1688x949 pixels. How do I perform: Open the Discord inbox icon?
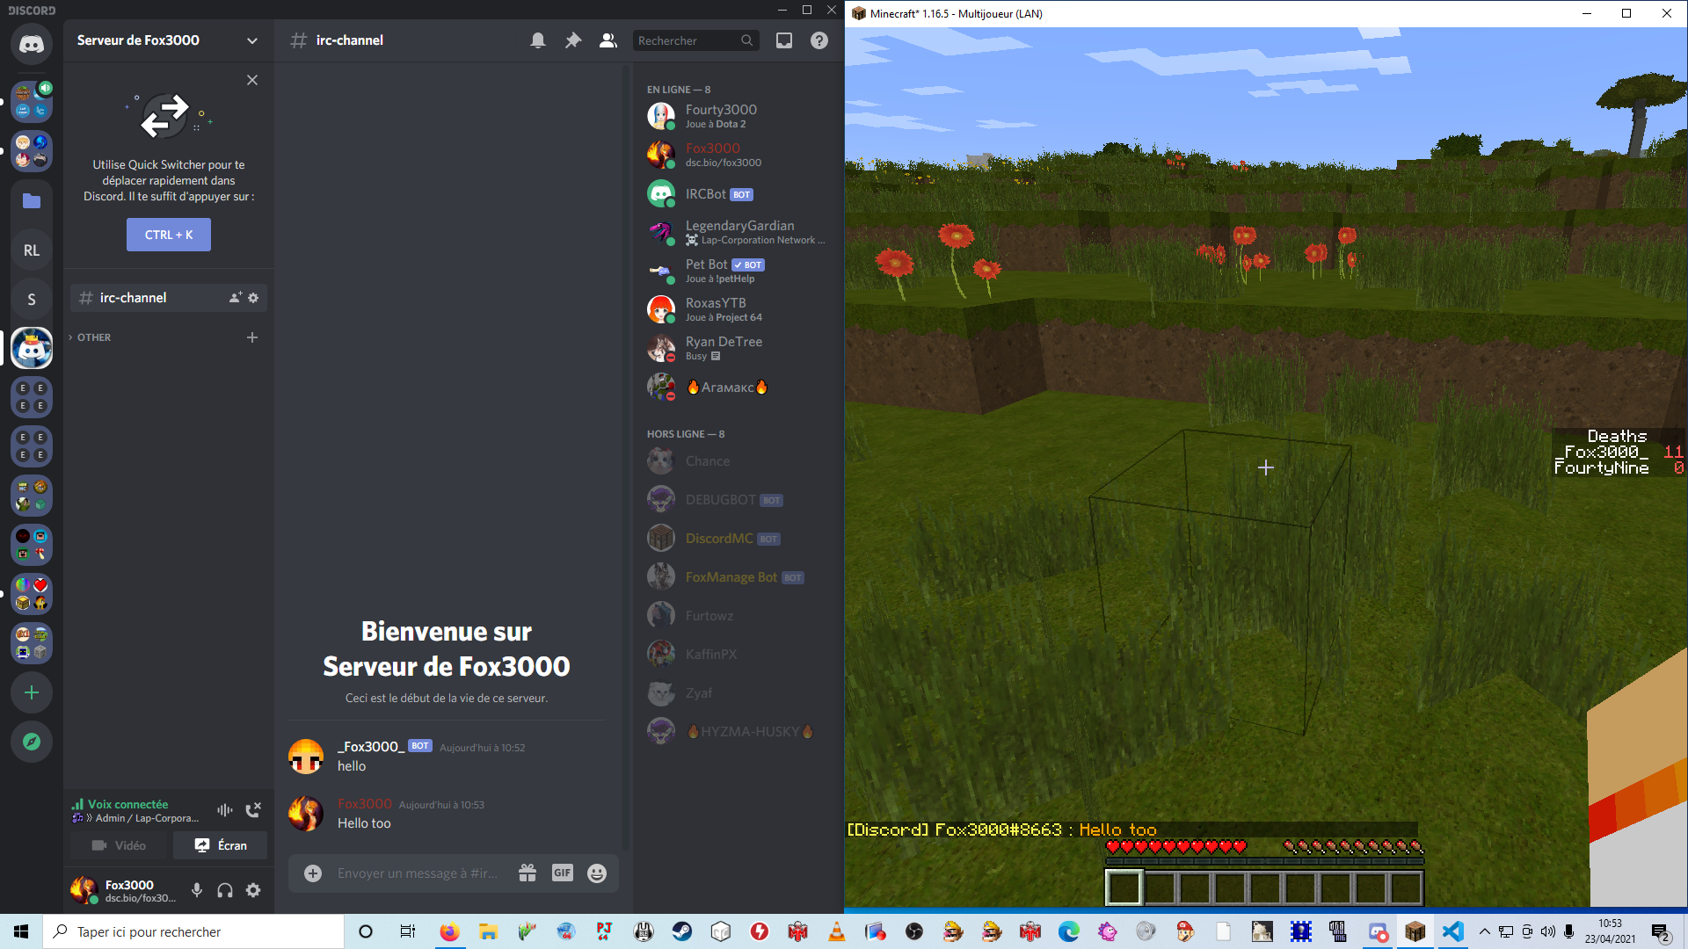(x=784, y=40)
